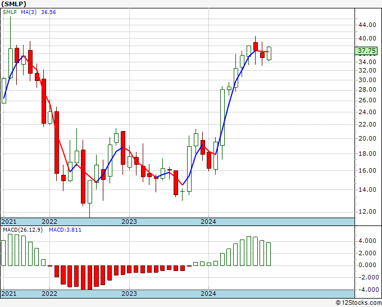The height and width of the screenshot is (307, 382).
Task: Click the latest green MACD histogram bar
Action: (269, 254)
